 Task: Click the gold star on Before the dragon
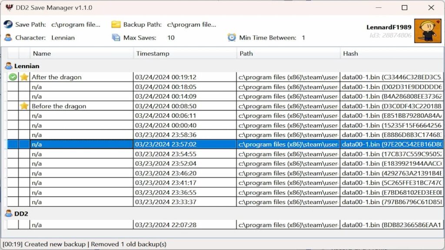[24, 106]
